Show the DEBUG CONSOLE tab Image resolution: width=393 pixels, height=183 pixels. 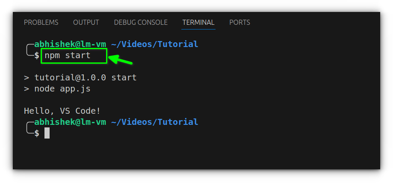tap(141, 22)
